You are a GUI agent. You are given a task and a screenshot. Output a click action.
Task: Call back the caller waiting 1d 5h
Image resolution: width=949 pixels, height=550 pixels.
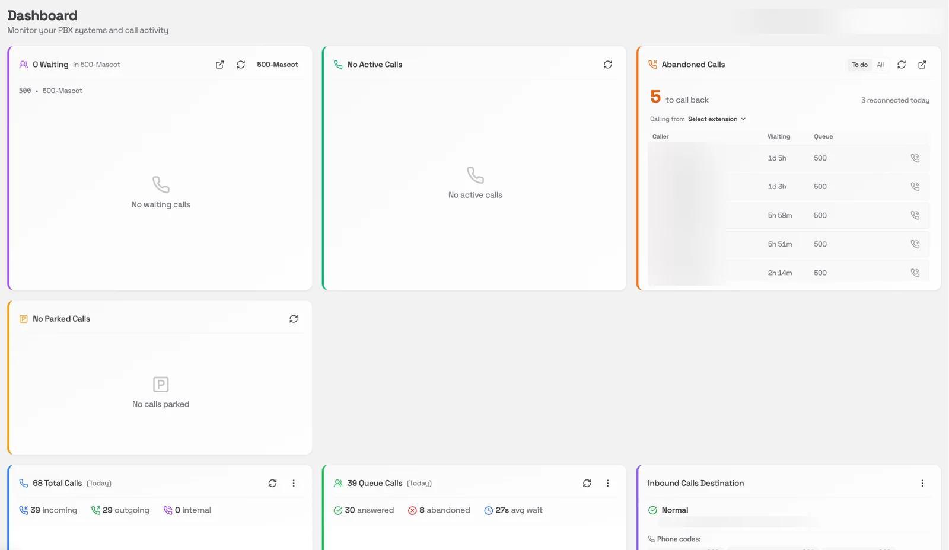pos(915,158)
